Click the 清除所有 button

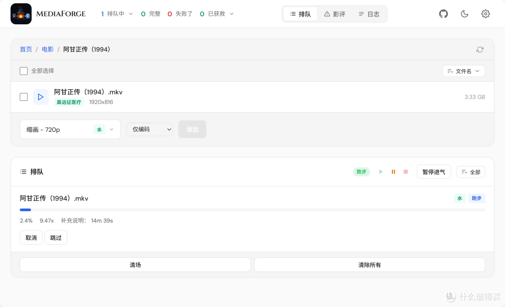point(370,265)
